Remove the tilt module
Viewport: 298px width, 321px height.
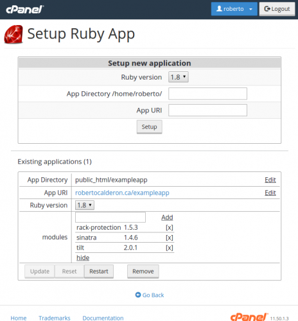170,248
